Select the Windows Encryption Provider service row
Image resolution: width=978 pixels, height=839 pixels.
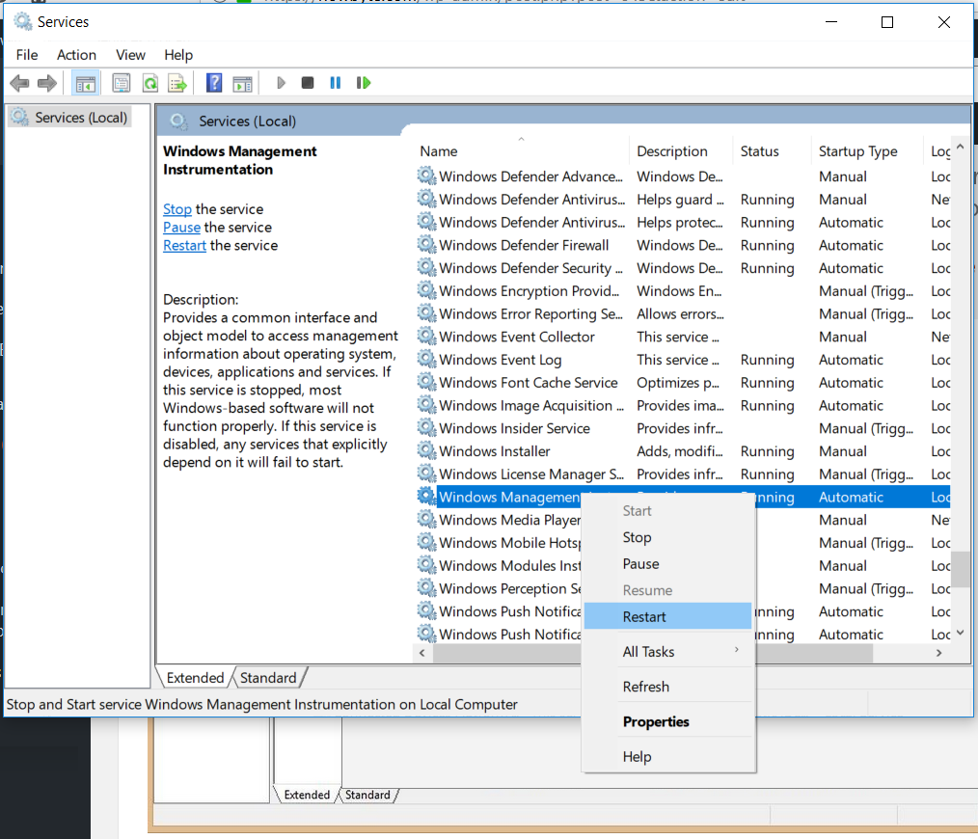coord(683,291)
